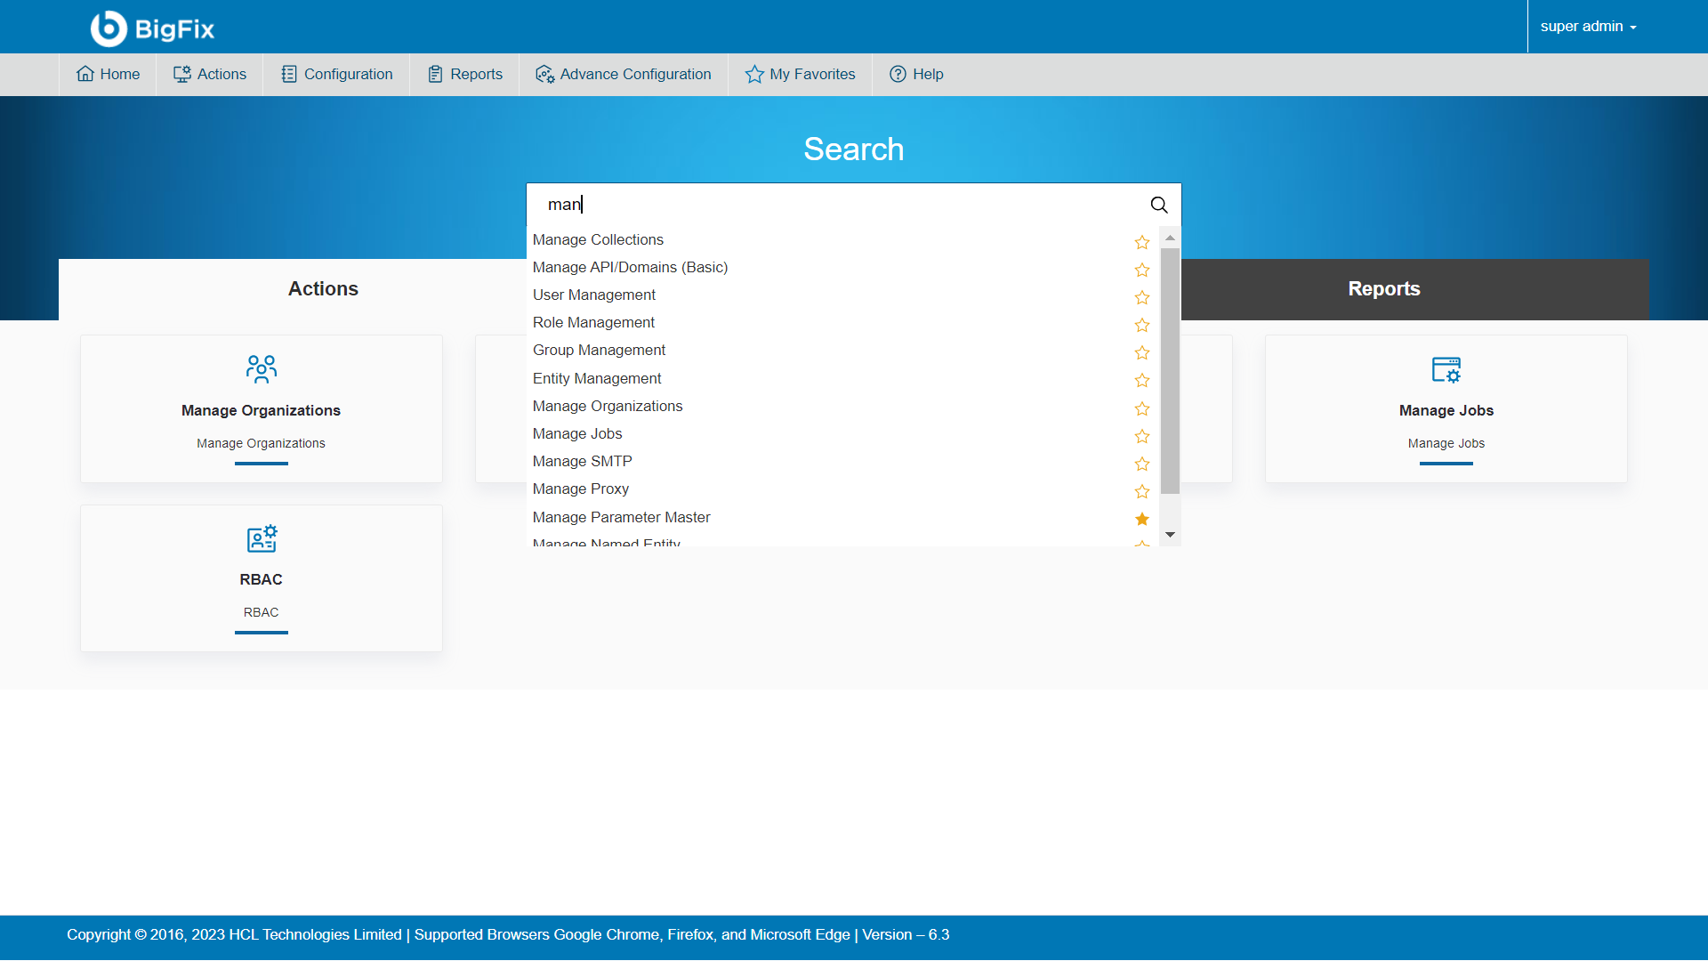Switch to the Reports tab

pyautogui.click(x=1383, y=288)
